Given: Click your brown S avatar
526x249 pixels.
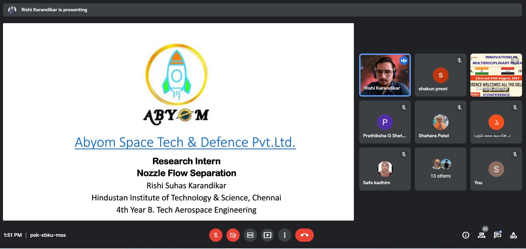Looking at the screenshot, I should [496, 169].
